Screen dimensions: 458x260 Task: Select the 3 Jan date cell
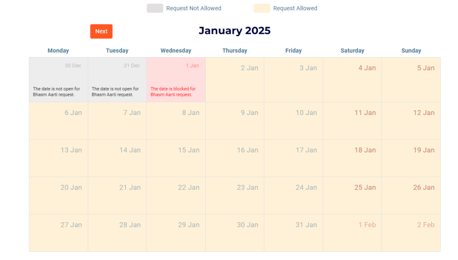[x=293, y=80]
